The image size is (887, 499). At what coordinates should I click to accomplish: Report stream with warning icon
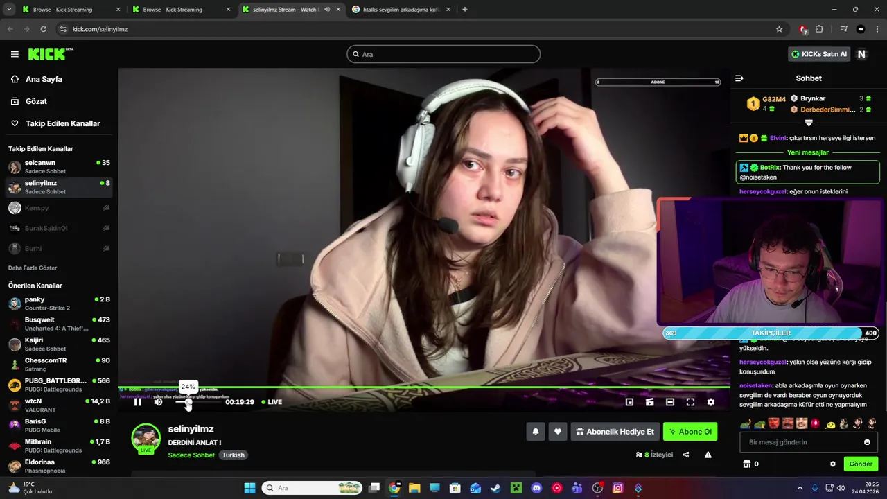[708, 455]
